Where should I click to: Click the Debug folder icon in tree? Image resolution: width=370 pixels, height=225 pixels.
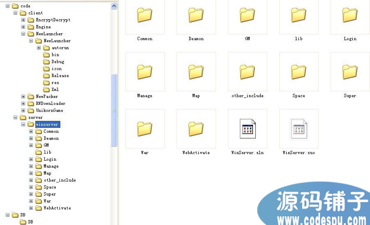(x=46, y=62)
